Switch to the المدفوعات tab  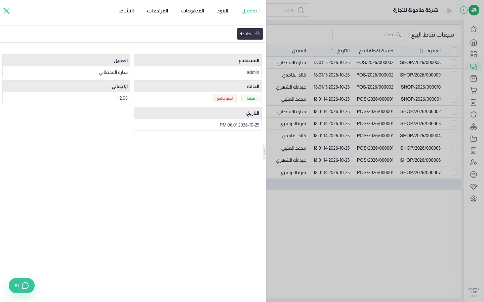coord(193,11)
